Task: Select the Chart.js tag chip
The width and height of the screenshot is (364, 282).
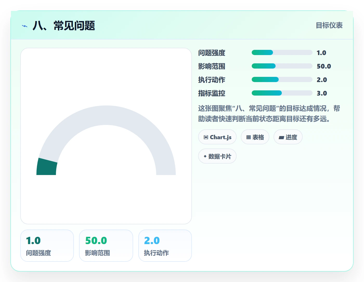Action: click(x=217, y=137)
